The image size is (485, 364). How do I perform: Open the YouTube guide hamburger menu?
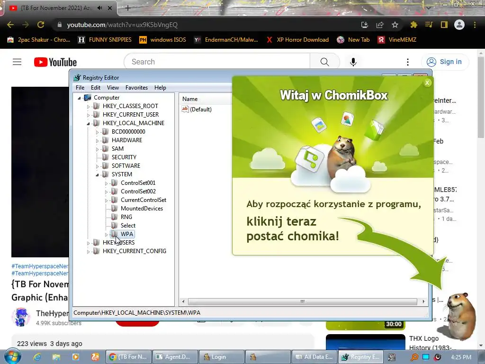17,62
